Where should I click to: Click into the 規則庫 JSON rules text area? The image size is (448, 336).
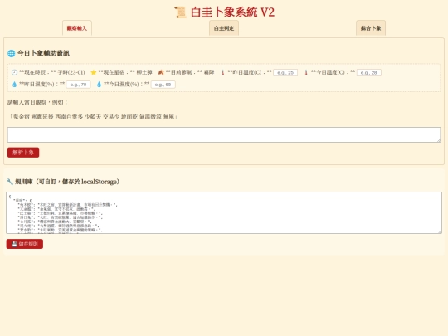coord(224,212)
